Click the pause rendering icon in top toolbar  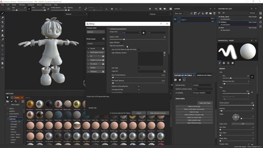pos(150,9)
